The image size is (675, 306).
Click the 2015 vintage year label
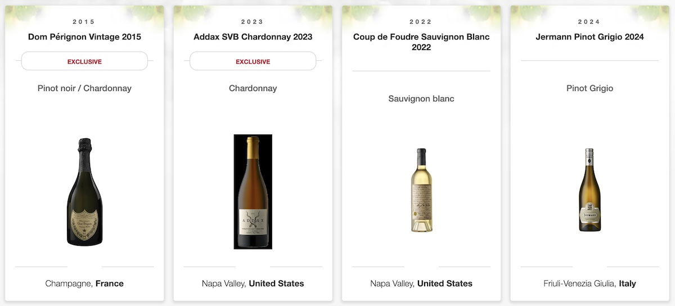point(84,22)
